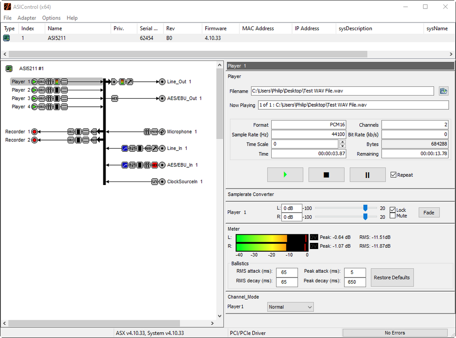456x338 pixels.
Task: Click the blue filter icon on Line_In
Action: 125,148
